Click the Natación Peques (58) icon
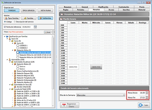Screen dimensions: 152x110 point(15,73)
